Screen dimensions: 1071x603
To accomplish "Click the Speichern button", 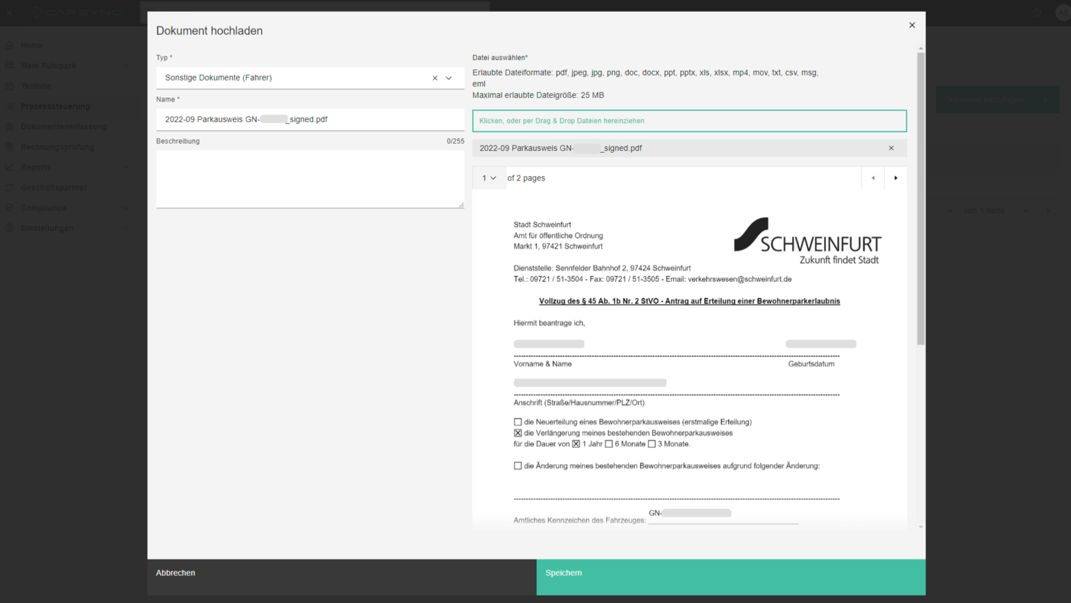I will [x=731, y=577].
